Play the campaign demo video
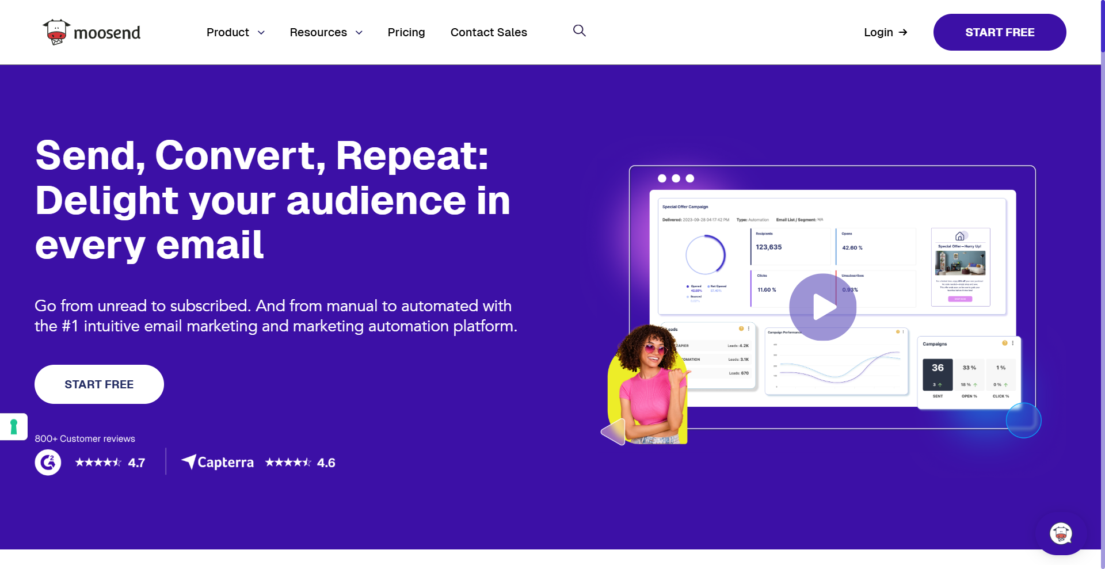The width and height of the screenshot is (1105, 569). point(822,307)
